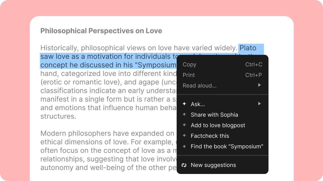Viewport: 323px width, 181px height.
Task: Click the refresh icon next to "New suggestions"
Action: click(184, 165)
